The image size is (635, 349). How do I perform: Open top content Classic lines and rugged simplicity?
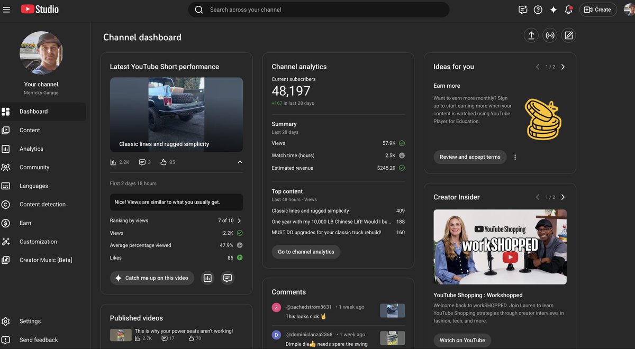(x=310, y=210)
